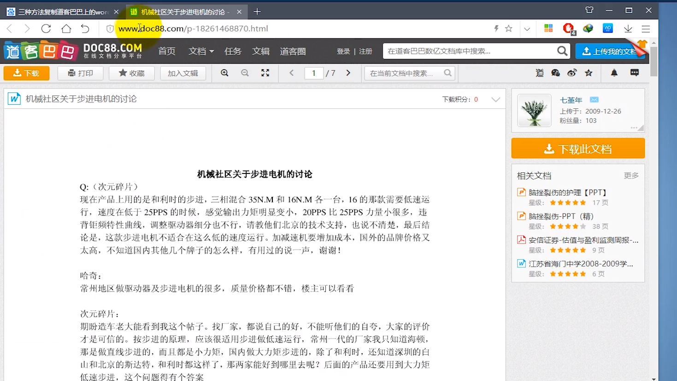Bookmark page with the address bar star
The height and width of the screenshot is (381, 677).
[509, 29]
